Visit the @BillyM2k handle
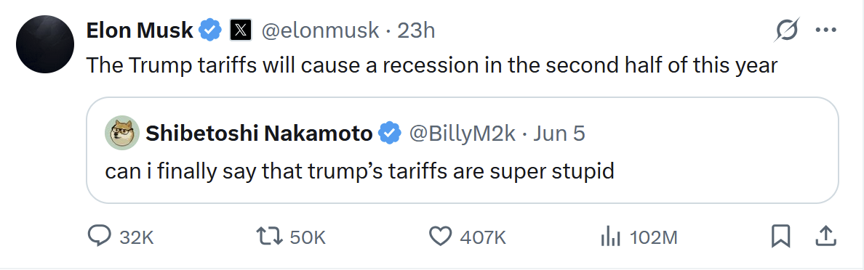The image size is (864, 270). coord(461,133)
